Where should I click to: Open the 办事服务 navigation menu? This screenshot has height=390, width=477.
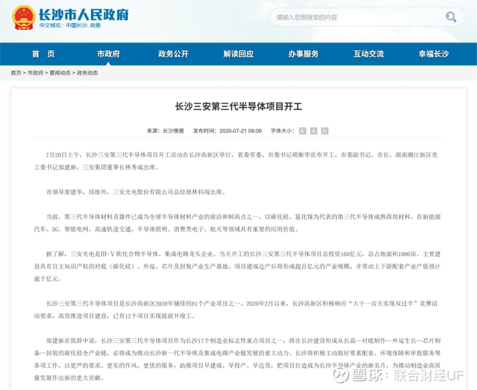tap(303, 54)
